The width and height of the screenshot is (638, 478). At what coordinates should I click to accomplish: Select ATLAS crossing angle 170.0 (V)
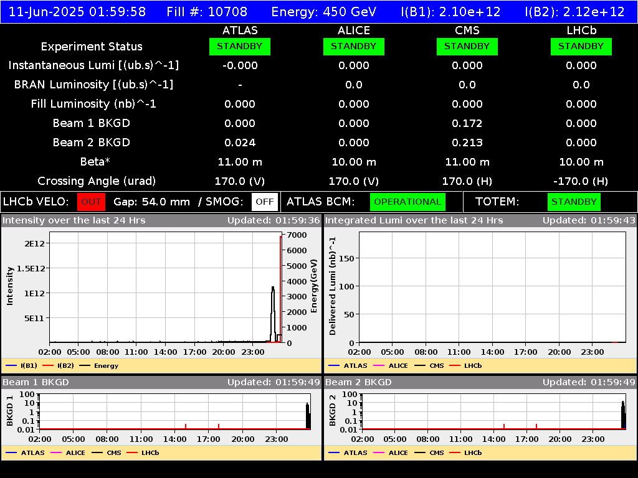coord(240,181)
